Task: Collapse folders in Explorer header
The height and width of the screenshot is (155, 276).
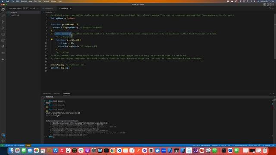Action: point(34,9)
